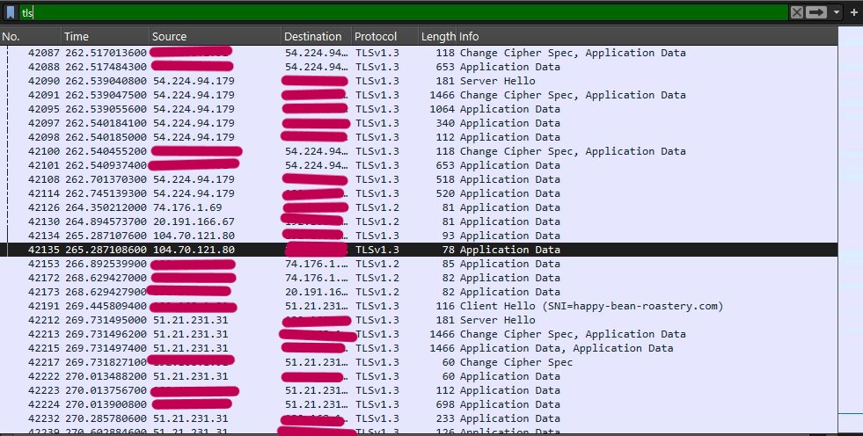Add a new filter button with plus icon
863x436 pixels.
point(853,12)
